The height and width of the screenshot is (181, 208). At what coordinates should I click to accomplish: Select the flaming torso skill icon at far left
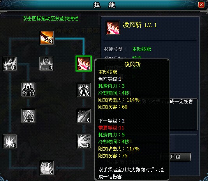(x=10, y=64)
